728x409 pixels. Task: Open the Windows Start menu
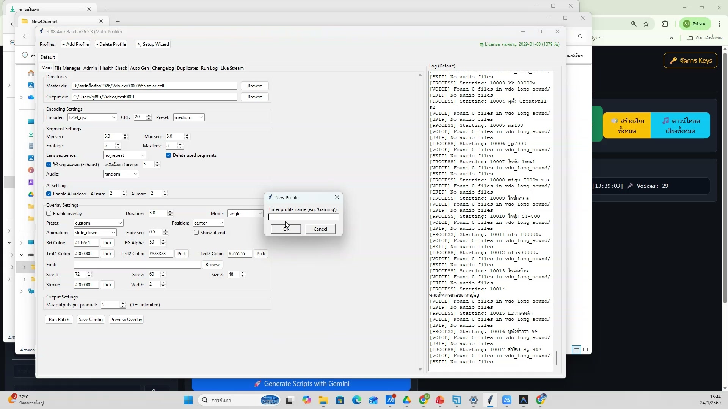tap(188, 400)
